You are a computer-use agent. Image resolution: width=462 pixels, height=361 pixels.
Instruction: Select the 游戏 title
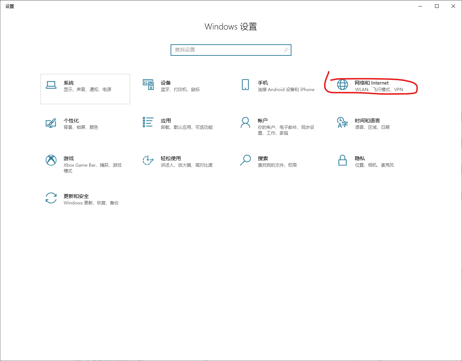(69, 158)
